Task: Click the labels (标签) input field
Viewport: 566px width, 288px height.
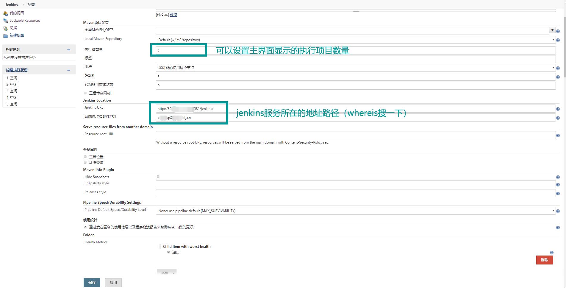Action: 356,59
